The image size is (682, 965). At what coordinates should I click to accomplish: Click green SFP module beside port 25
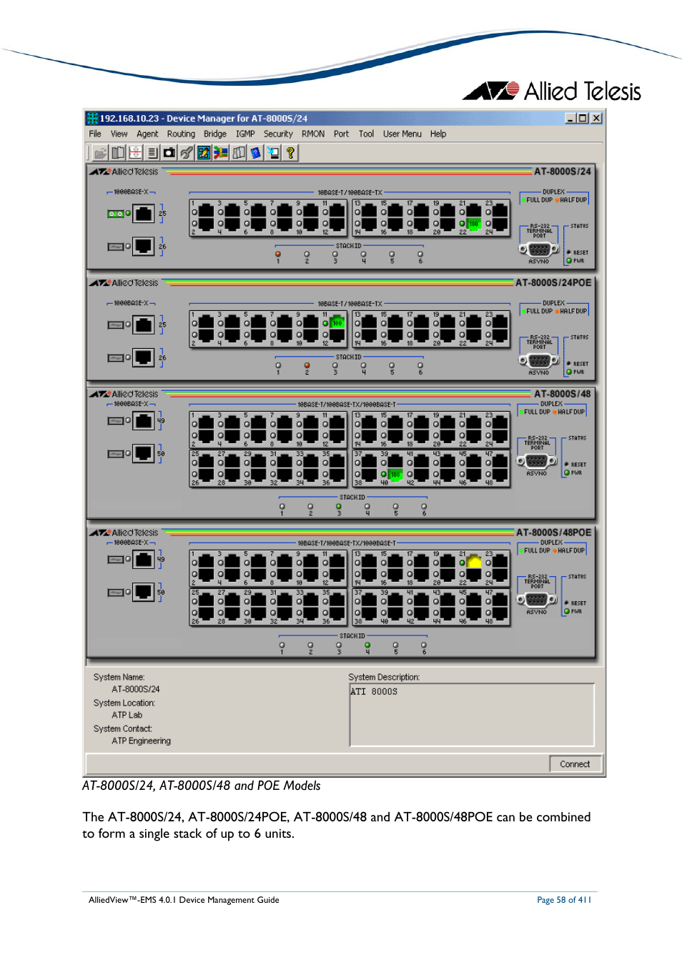coord(115,214)
